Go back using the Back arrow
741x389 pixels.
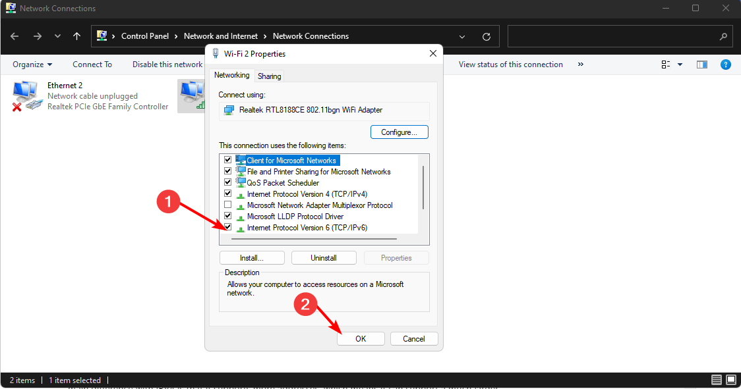click(x=15, y=36)
